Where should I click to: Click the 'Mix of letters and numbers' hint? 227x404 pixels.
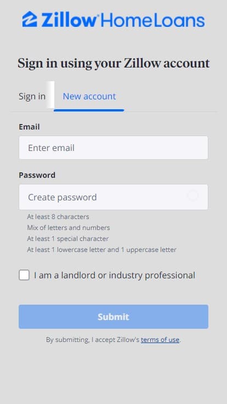tap(69, 228)
